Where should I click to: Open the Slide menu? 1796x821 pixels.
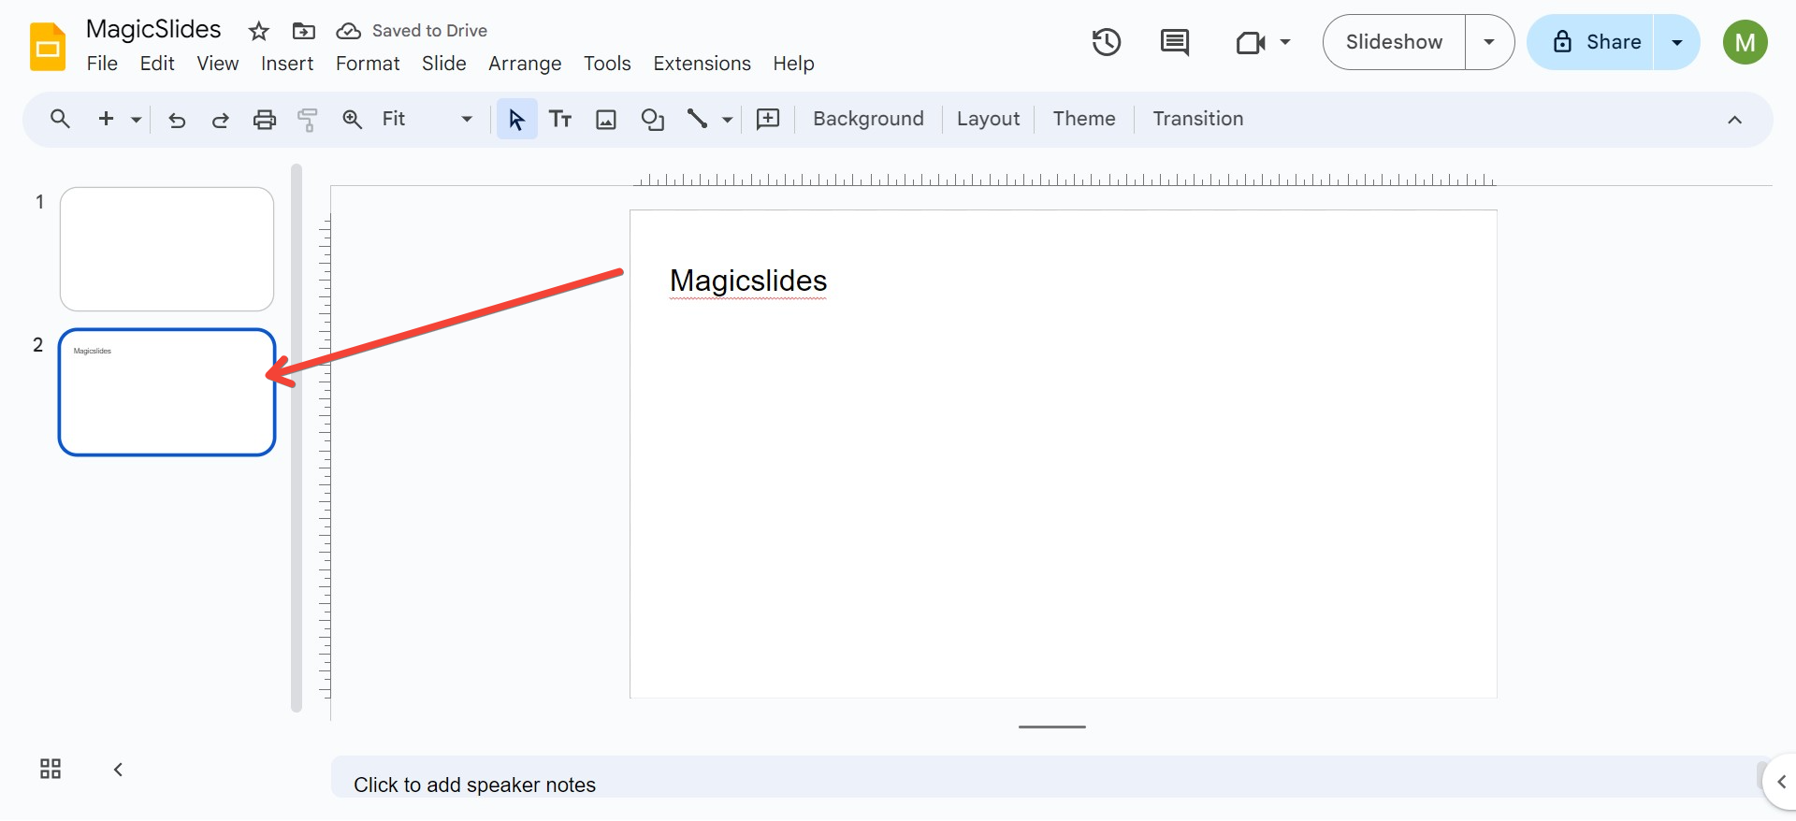(443, 64)
